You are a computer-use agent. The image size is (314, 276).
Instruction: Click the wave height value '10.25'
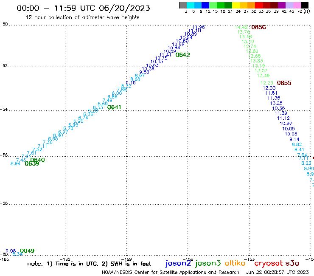point(276,103)
